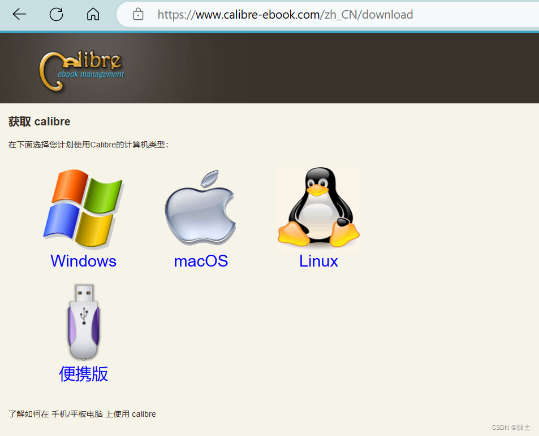Choose the USB stick portable image

pos(84,322)
